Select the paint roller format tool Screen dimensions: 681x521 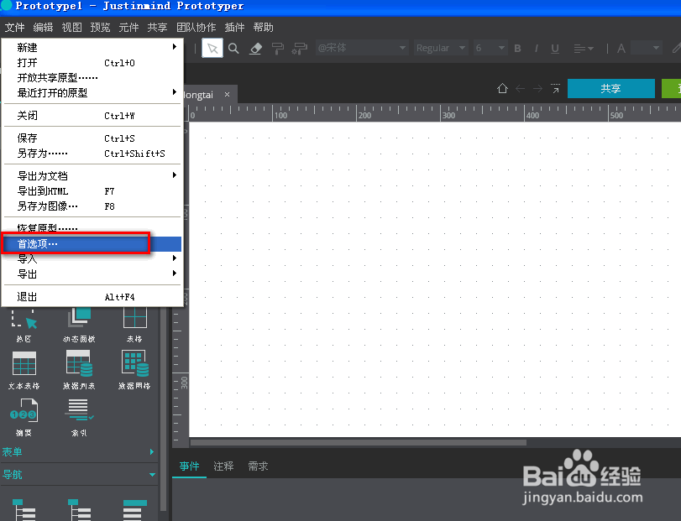pos(277,48)
